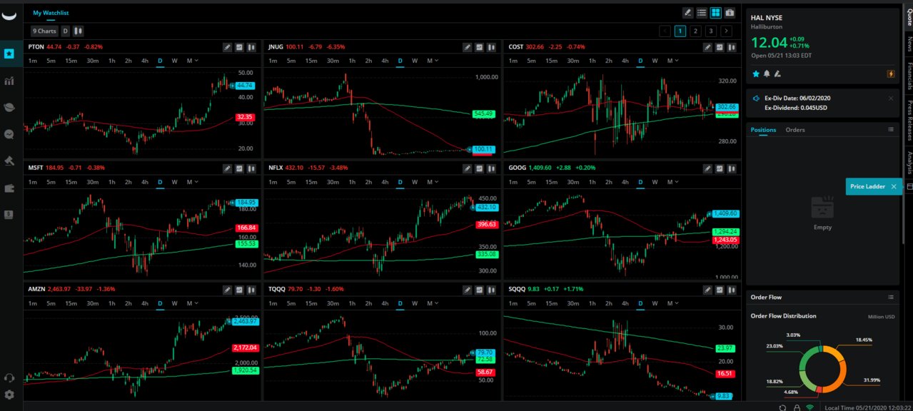Close the Price Ladder popup

(x=894, y=186)
